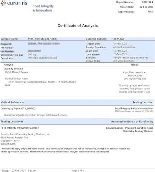155x172 pixels.
Task: Select the Ambient temperature receipt condition
Action: tap(124, 47)
